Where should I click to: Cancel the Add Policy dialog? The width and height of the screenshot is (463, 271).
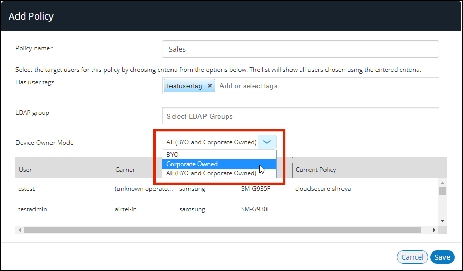(412, 257)
